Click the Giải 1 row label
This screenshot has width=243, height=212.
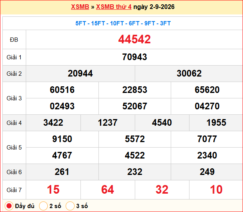point(14,57)
